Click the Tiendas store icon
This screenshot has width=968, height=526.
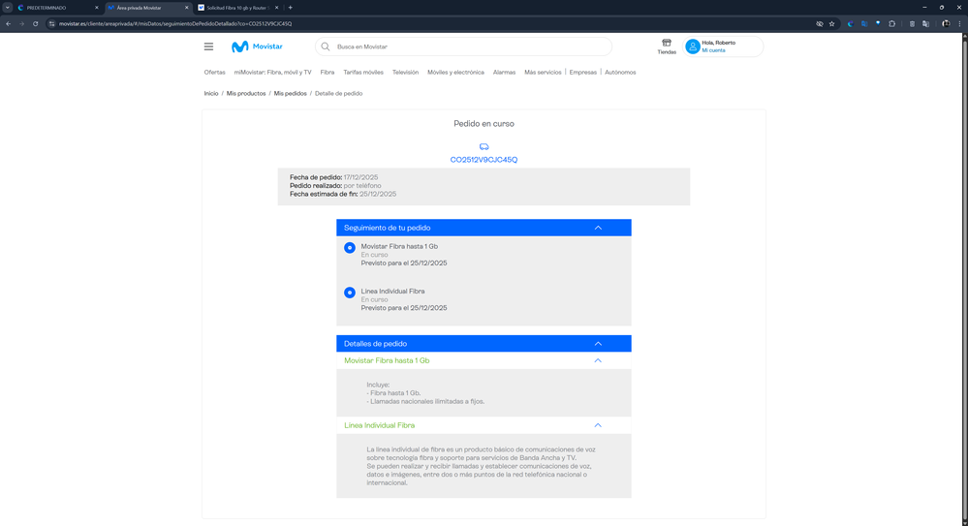coord(667,44)
